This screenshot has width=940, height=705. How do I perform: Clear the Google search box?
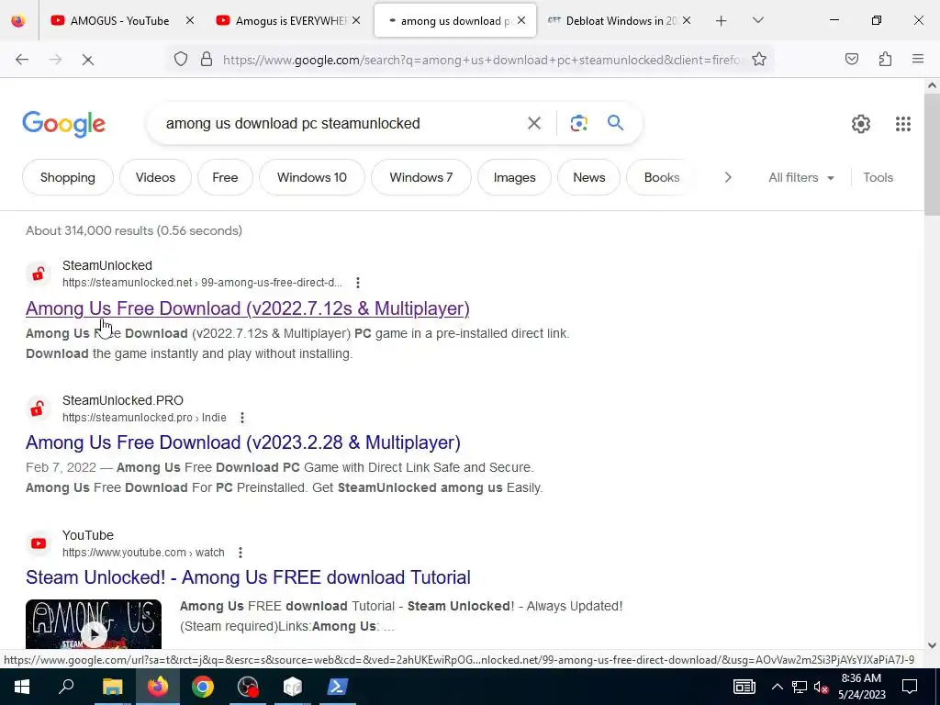point(533,124)
